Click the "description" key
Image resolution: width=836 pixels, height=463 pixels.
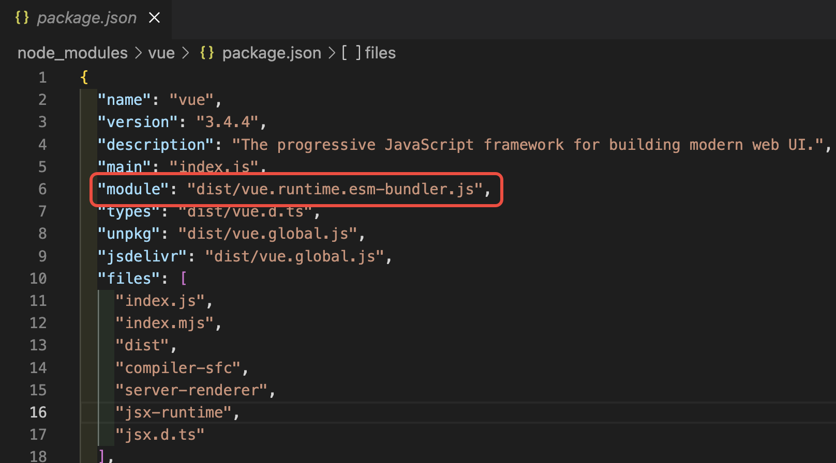[x=156, y=145]
